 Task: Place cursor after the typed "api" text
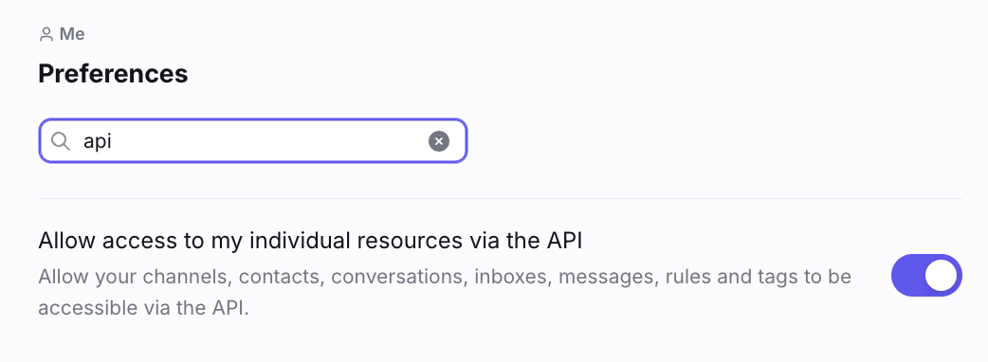point(113,141)
